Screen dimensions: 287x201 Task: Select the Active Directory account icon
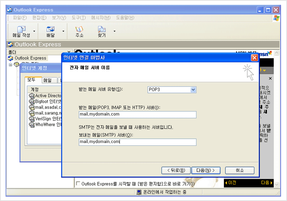(x=32, y=96)
